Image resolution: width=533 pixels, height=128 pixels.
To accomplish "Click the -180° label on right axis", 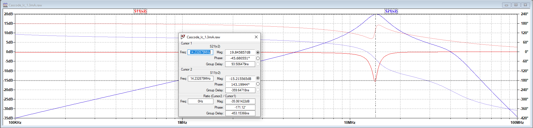I will click(524, 80).
